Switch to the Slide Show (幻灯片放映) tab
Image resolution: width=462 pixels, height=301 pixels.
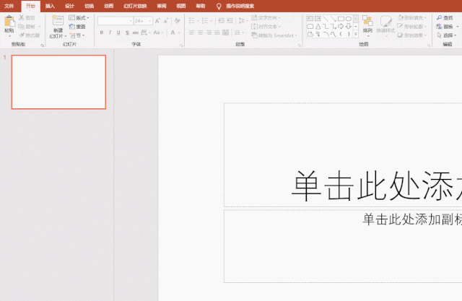point(135,6)
